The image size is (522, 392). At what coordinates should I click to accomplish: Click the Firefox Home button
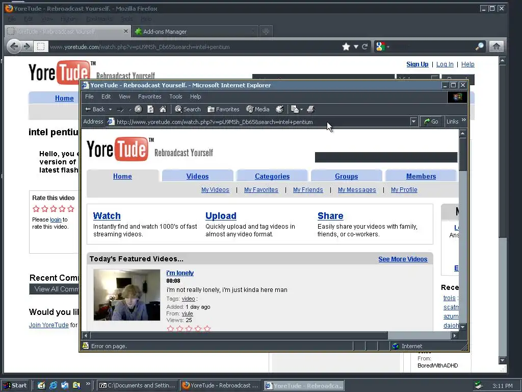click(x=497, y=46)
